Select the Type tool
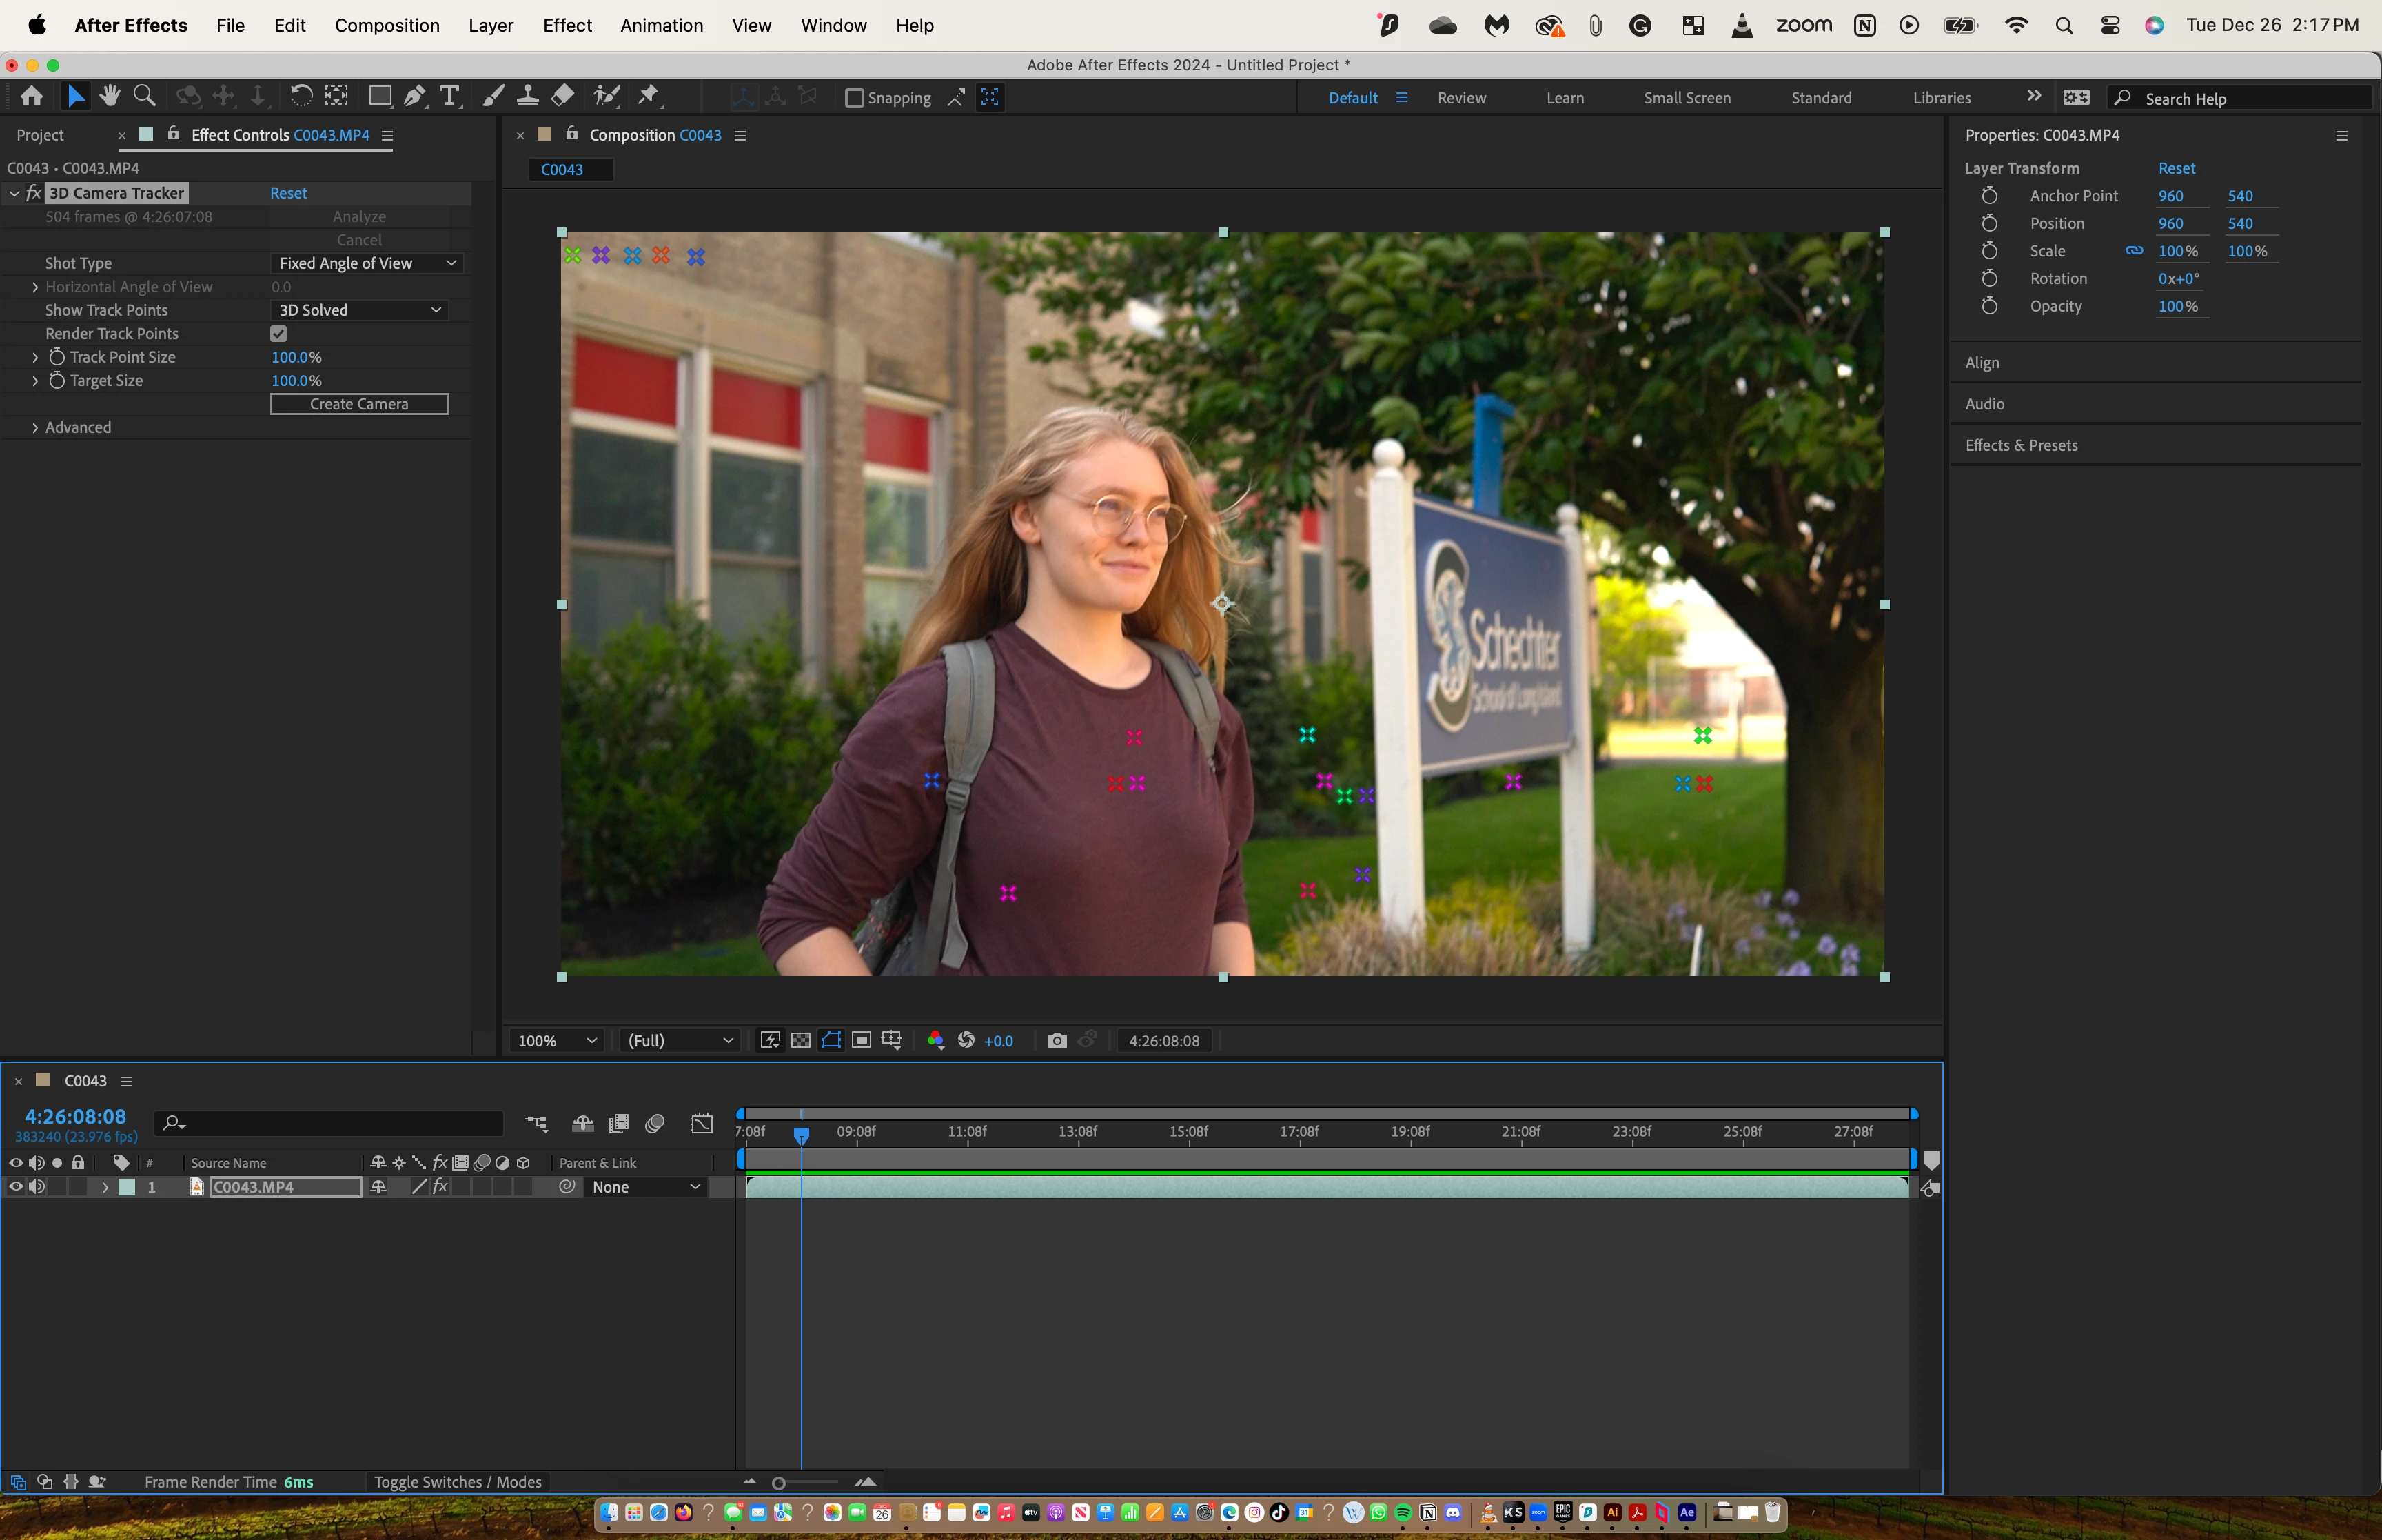 point(450,96)
